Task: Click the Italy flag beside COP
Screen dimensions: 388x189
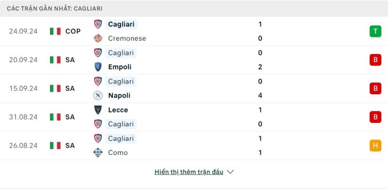Action: coord(55,31)
